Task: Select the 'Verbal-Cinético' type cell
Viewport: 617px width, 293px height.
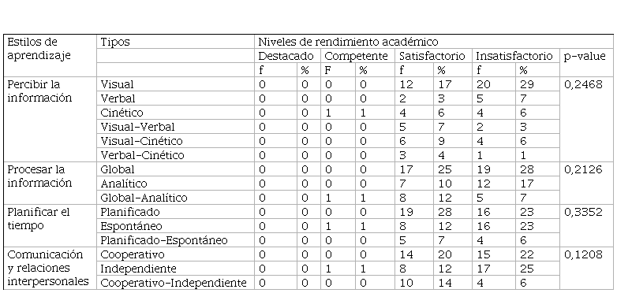Action: tap(175, 155)
